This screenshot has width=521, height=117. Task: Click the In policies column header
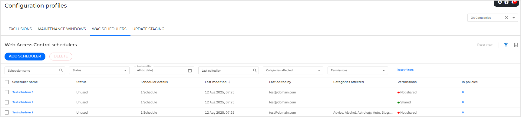470,82
